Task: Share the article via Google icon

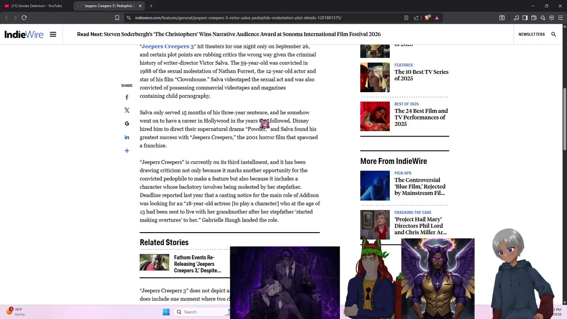Action: click(127, 124)
